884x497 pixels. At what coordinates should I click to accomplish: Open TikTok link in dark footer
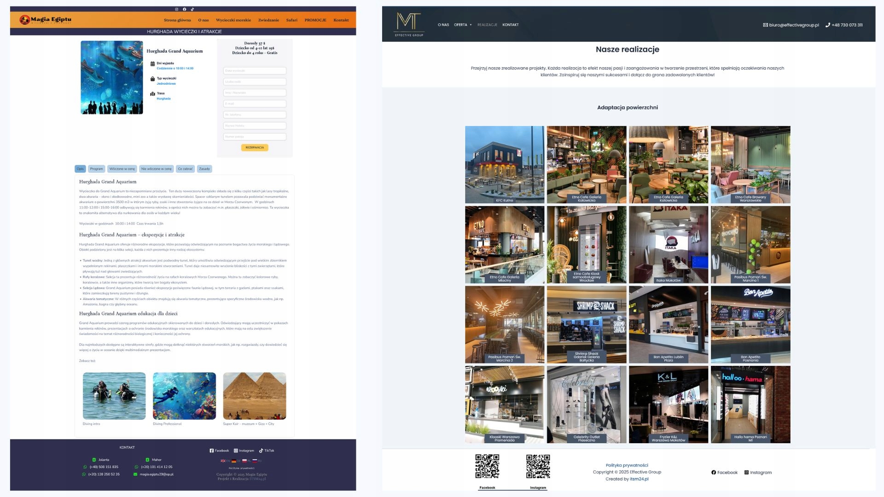[x=267, y=451]
